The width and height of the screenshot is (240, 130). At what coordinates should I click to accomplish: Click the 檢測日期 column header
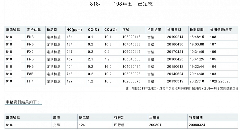coord(174,30)
